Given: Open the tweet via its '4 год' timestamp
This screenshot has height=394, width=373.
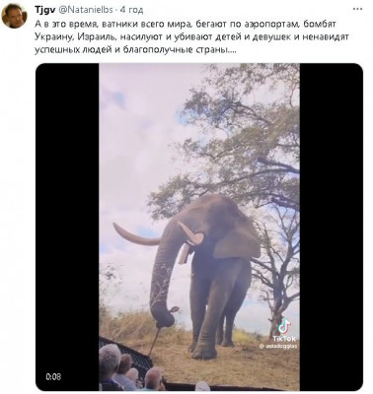Looking at the screenshot, I should [131, 10].
